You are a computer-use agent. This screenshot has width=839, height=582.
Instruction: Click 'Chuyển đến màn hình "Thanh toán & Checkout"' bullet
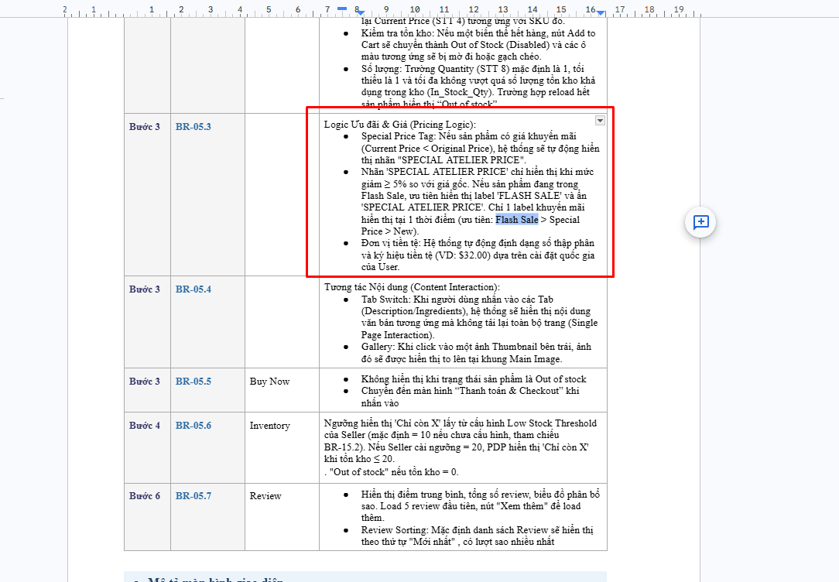point(470,397)
